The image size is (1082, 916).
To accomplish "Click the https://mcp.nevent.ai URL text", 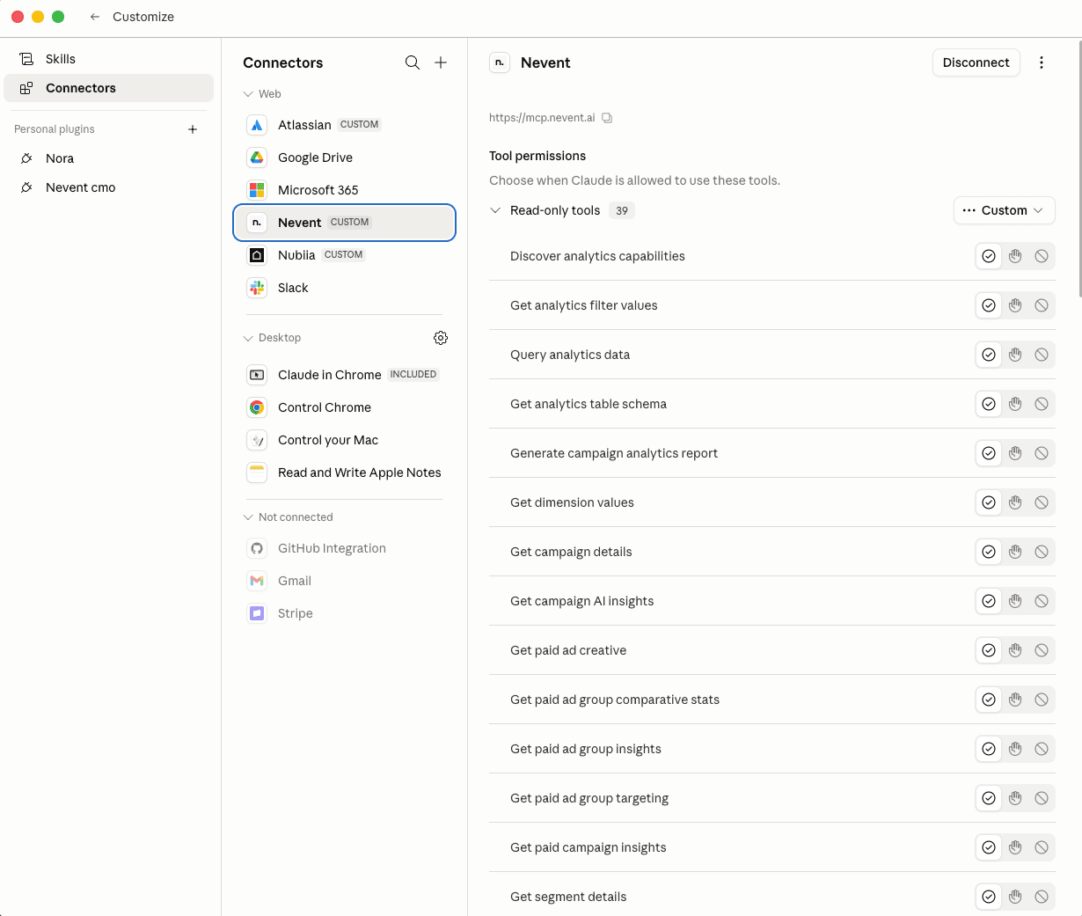I will pos(542,118).
